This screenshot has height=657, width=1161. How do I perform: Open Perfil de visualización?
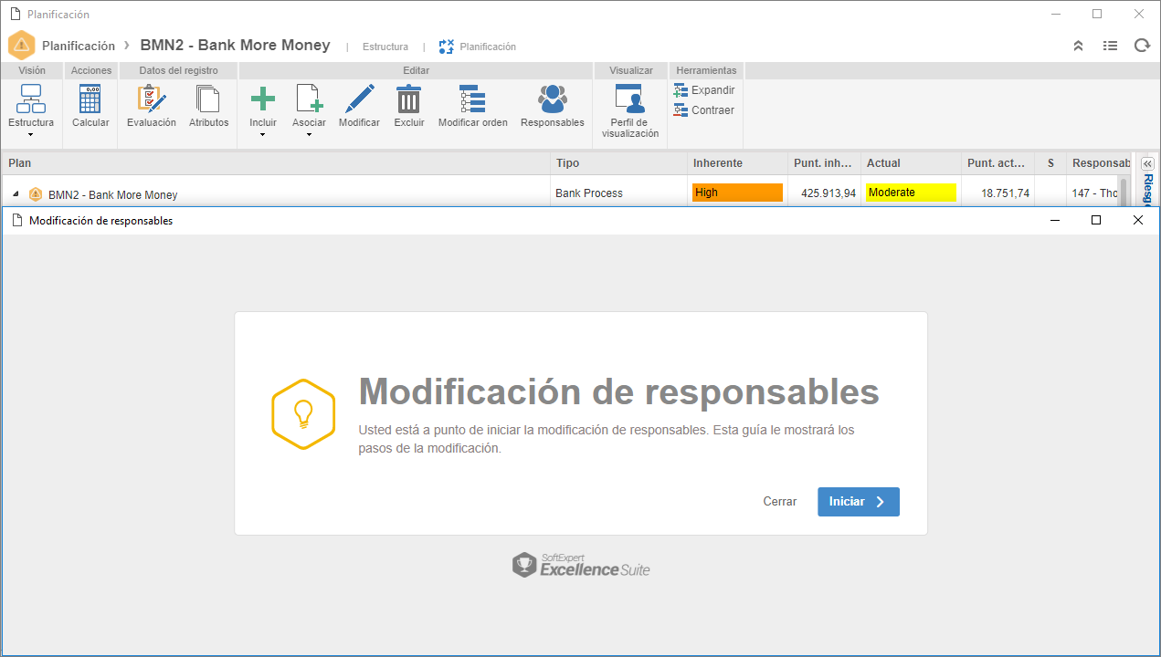click(x=629, y=99)
